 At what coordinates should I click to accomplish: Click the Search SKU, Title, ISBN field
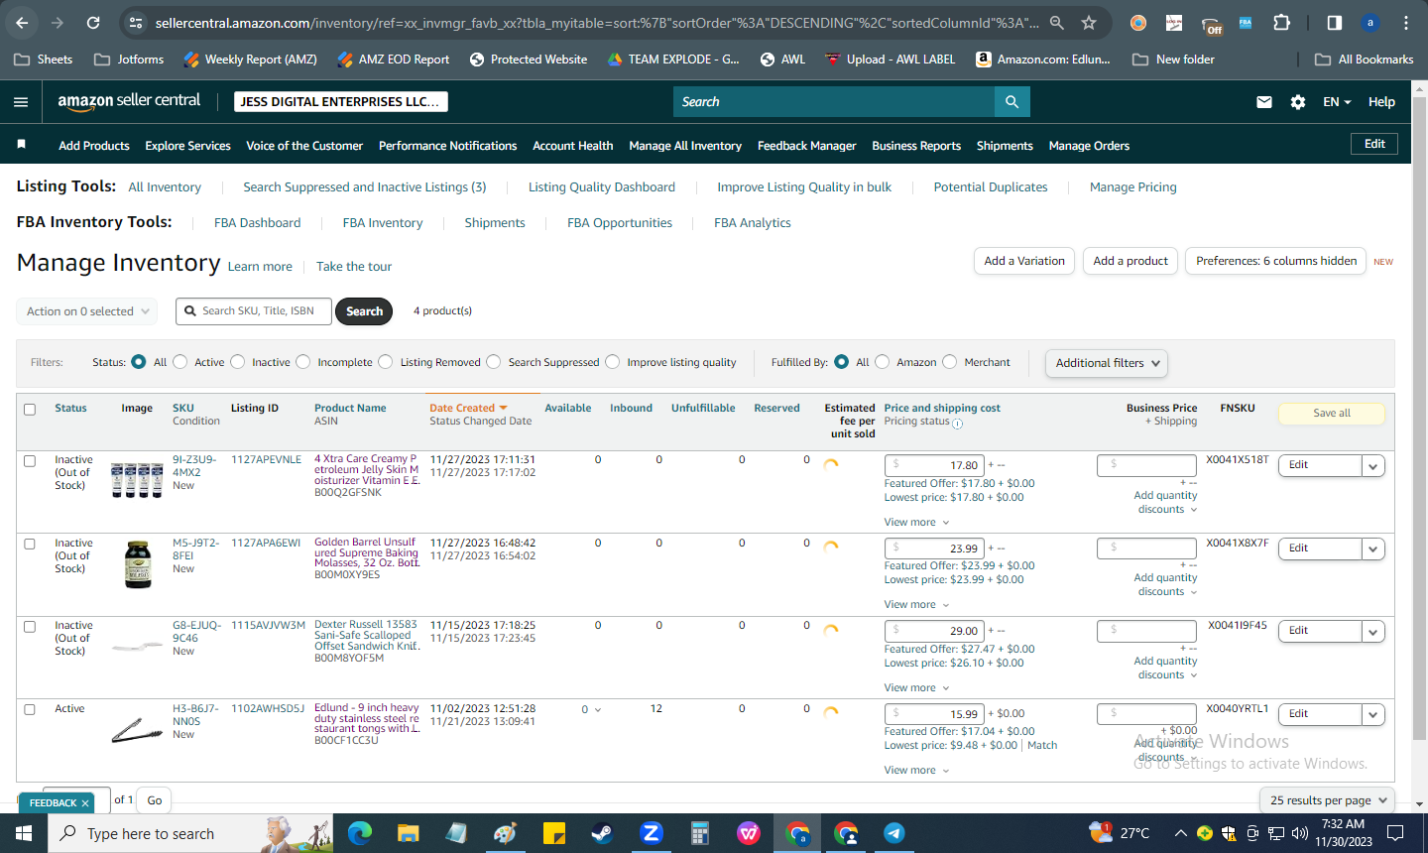254,311
